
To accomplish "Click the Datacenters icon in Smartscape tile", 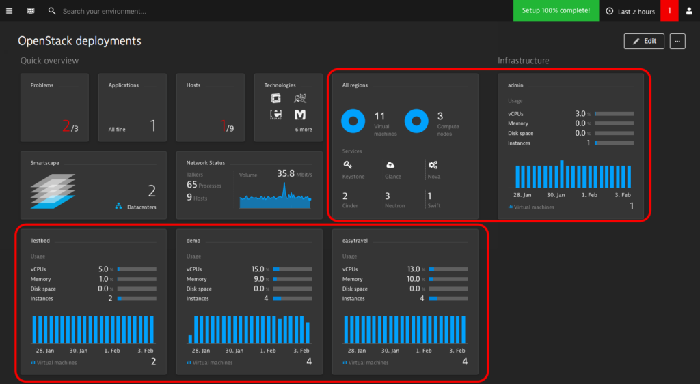I will [118, 206].
